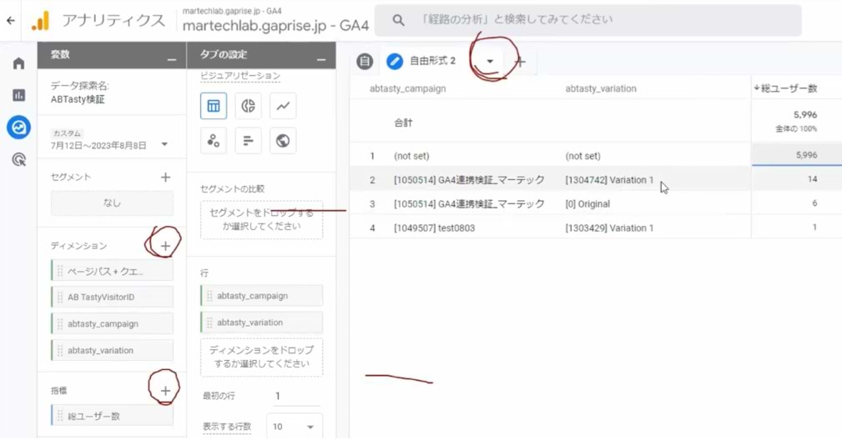Click the martechlab.gaprise.jp - GA4 property title
The height and width of the screenshot is (440, 842).
[x=275, y=26]
